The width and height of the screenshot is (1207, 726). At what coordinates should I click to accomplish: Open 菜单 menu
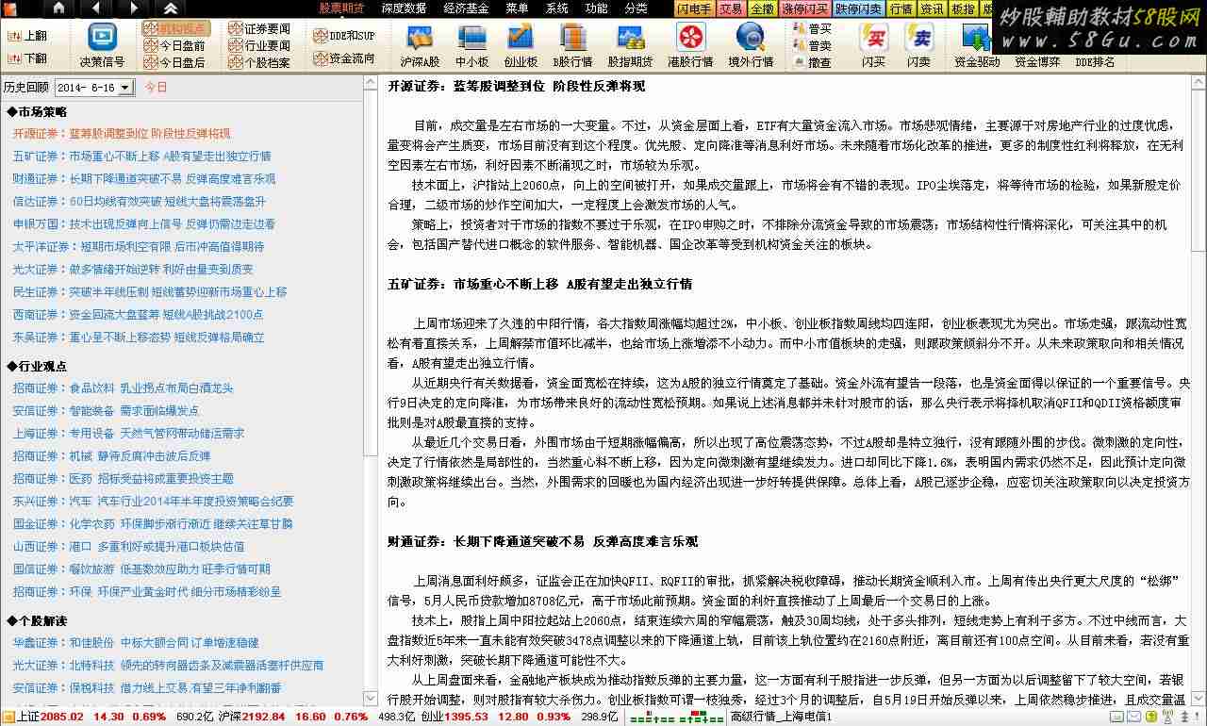517,8
